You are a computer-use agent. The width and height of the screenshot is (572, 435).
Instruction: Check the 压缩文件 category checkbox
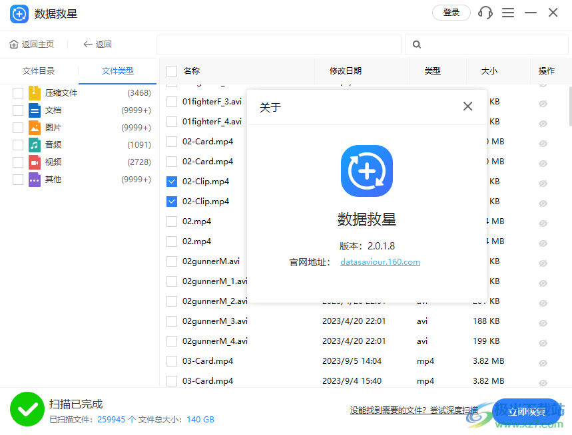[17, 92]
